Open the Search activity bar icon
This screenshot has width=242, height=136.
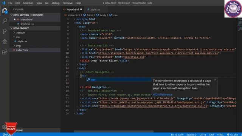(5, 21)
